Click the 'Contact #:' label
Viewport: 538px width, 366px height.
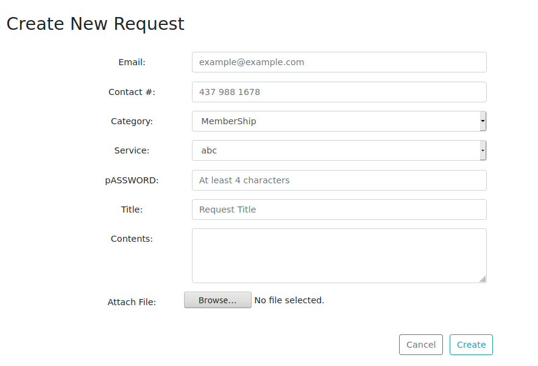click(132, 92)
